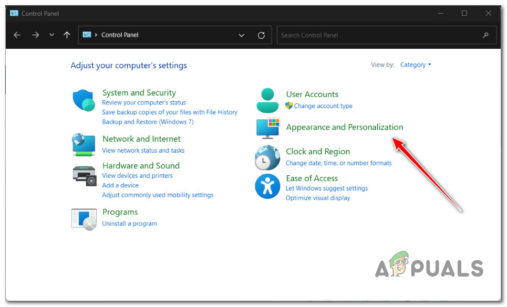Open the Appearance and Personalization monitor icon
Screen dimensions: 507x307
click(267, 128)
